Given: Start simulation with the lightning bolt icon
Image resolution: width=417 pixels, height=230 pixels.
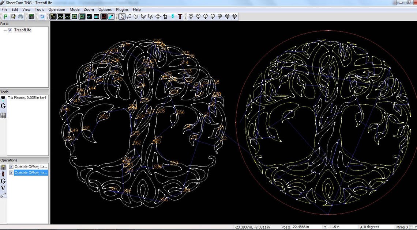Looking at the screenshot, I should [x=172, y=16].
